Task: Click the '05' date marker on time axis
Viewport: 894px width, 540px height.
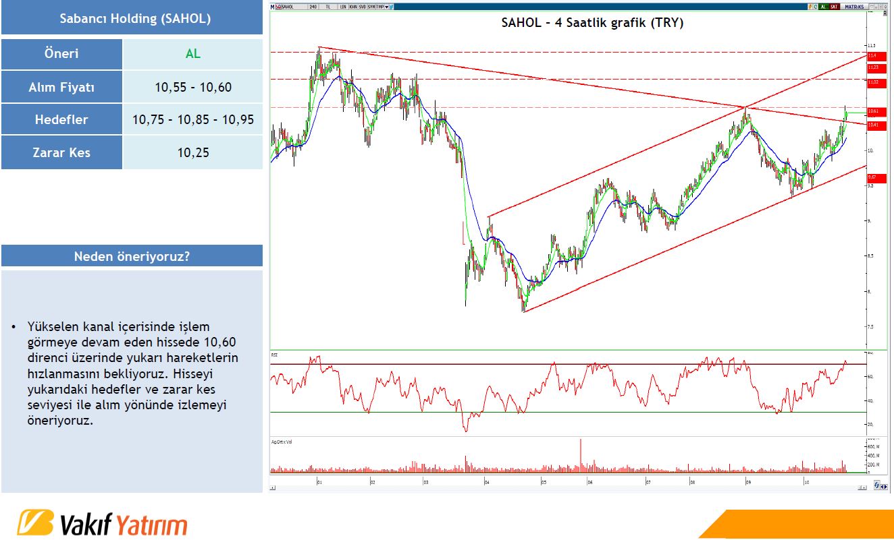Action: point(544,482)
